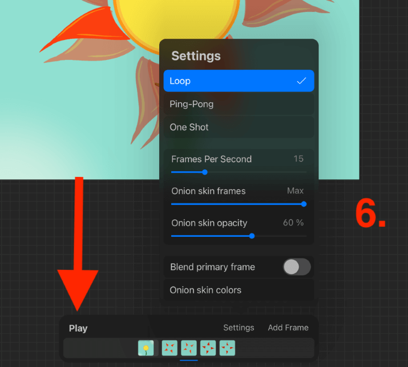Click the Onion skin opacity slider knob
This screenshot has width=408, height=367.
pos(252,236)
